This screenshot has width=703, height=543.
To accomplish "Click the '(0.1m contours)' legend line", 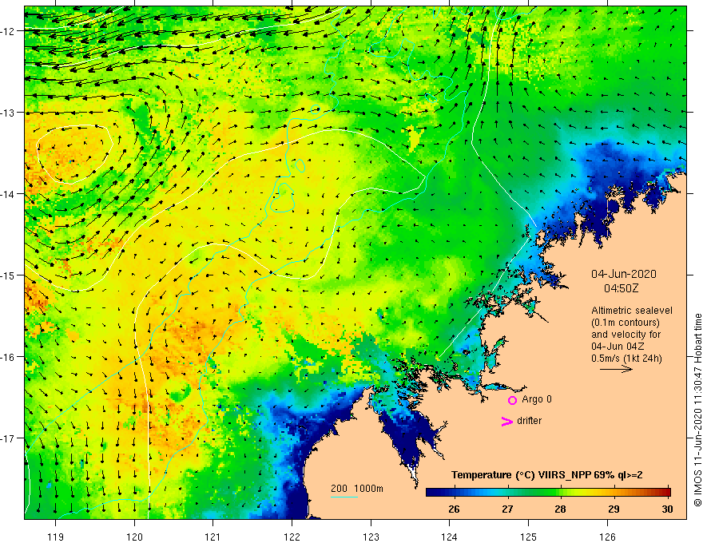I will coord(626,323).
